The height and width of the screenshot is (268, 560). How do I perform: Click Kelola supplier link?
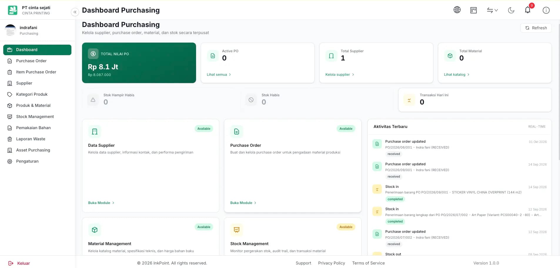(340, 75)
